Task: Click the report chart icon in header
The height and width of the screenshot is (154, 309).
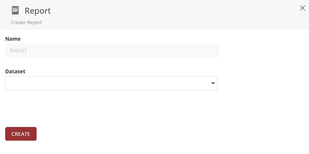Action: [x=15, y=10]
